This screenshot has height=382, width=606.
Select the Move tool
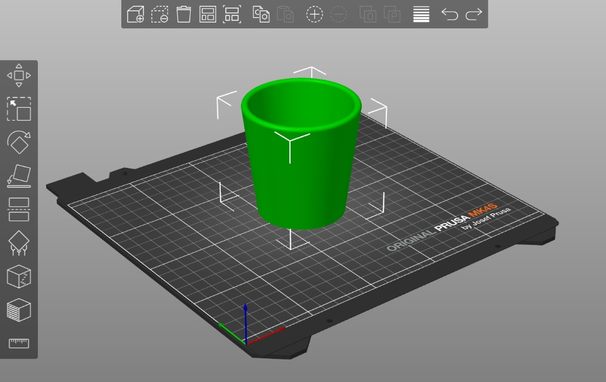pyautogui.click(x=19, y=76)
